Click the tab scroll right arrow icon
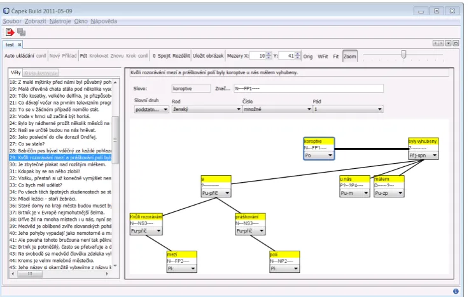The image size is (469, 297). tap(441, 43)
